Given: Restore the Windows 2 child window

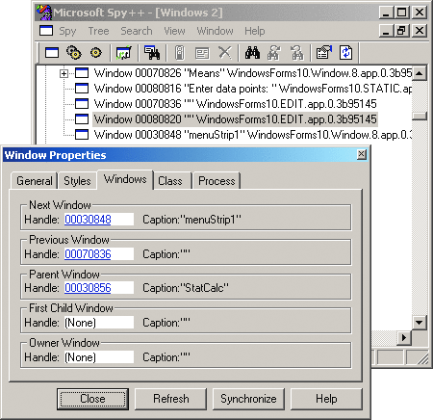Looking at the screenshot, I should pyautogui.click(x=401, y=31).
